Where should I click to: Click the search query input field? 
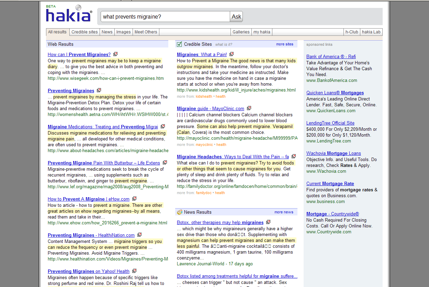[165, 17]
